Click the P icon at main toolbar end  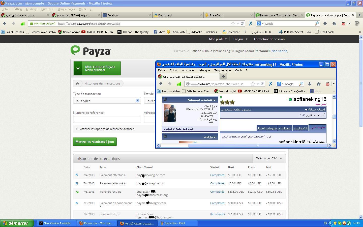(357, 23)
